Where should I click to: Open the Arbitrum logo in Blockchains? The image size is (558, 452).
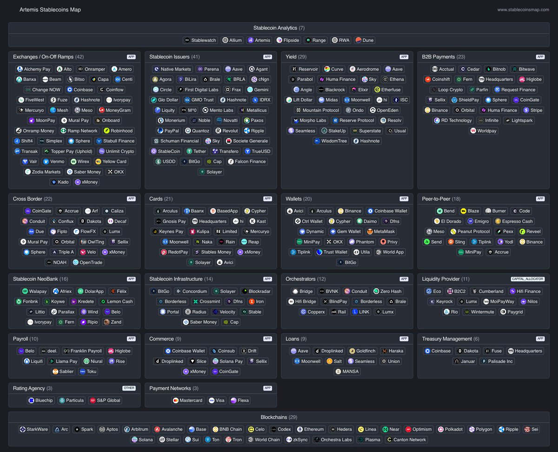pos(127,429)
